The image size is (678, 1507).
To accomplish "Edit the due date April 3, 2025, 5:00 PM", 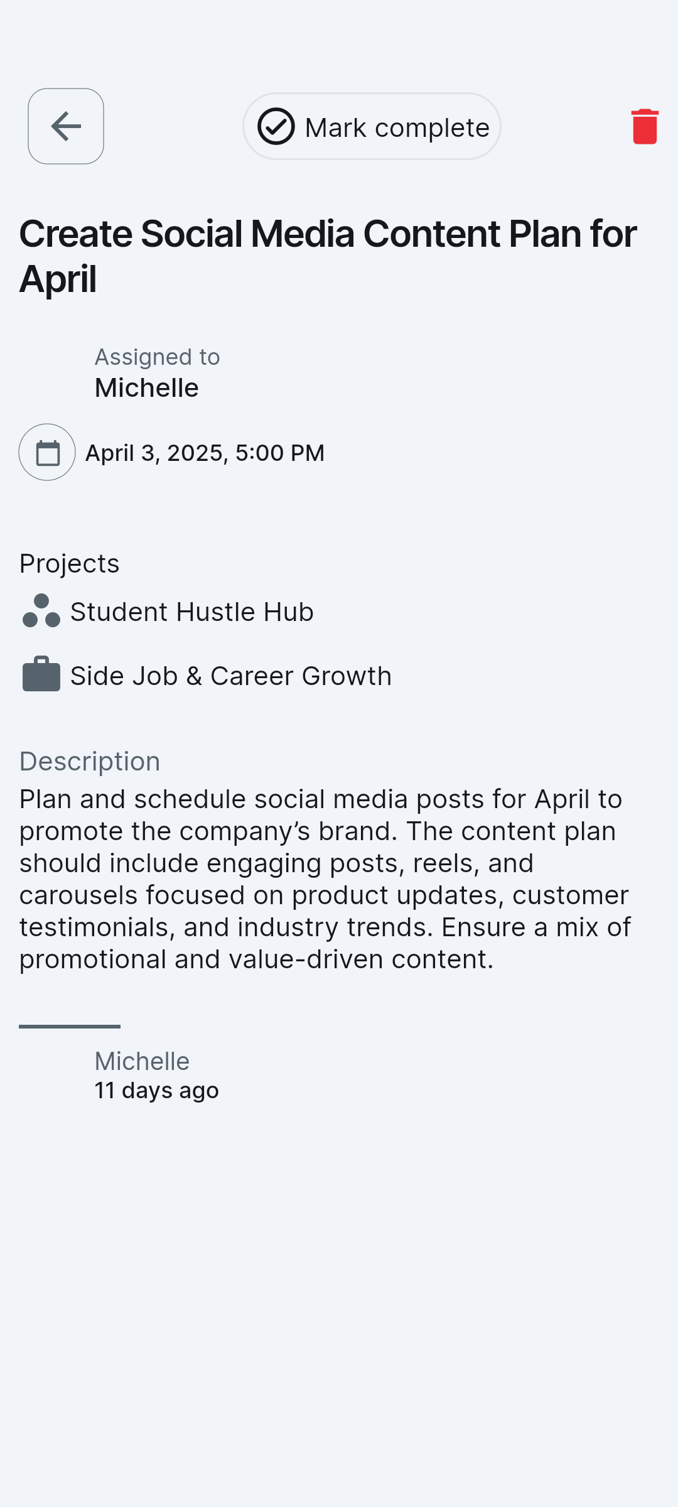I will click(x=205, y=453).
